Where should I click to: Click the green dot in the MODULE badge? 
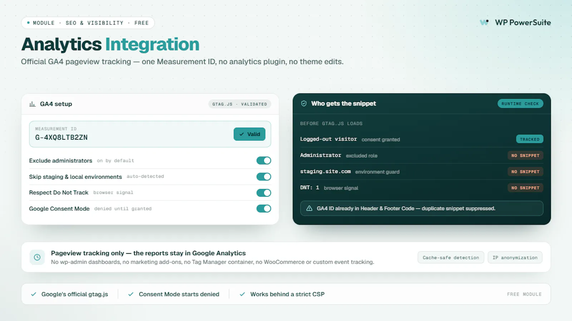click(28, 22)
